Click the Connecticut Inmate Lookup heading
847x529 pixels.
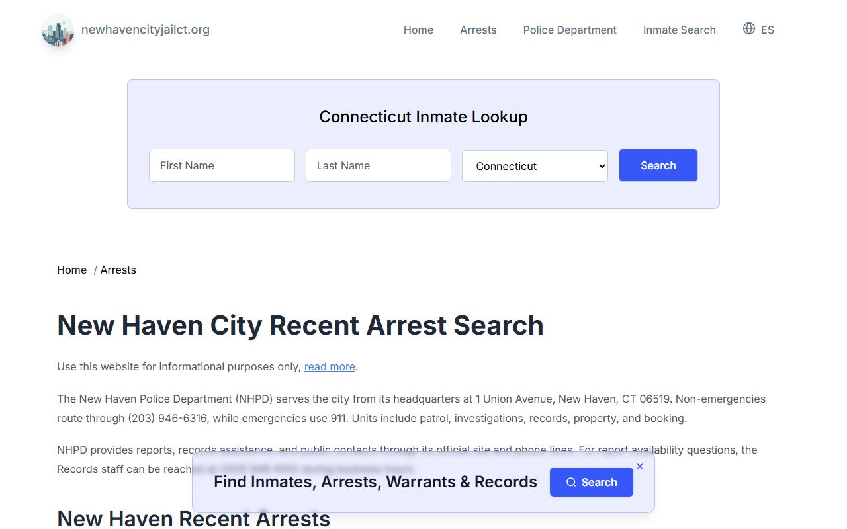tap(423, 117)
